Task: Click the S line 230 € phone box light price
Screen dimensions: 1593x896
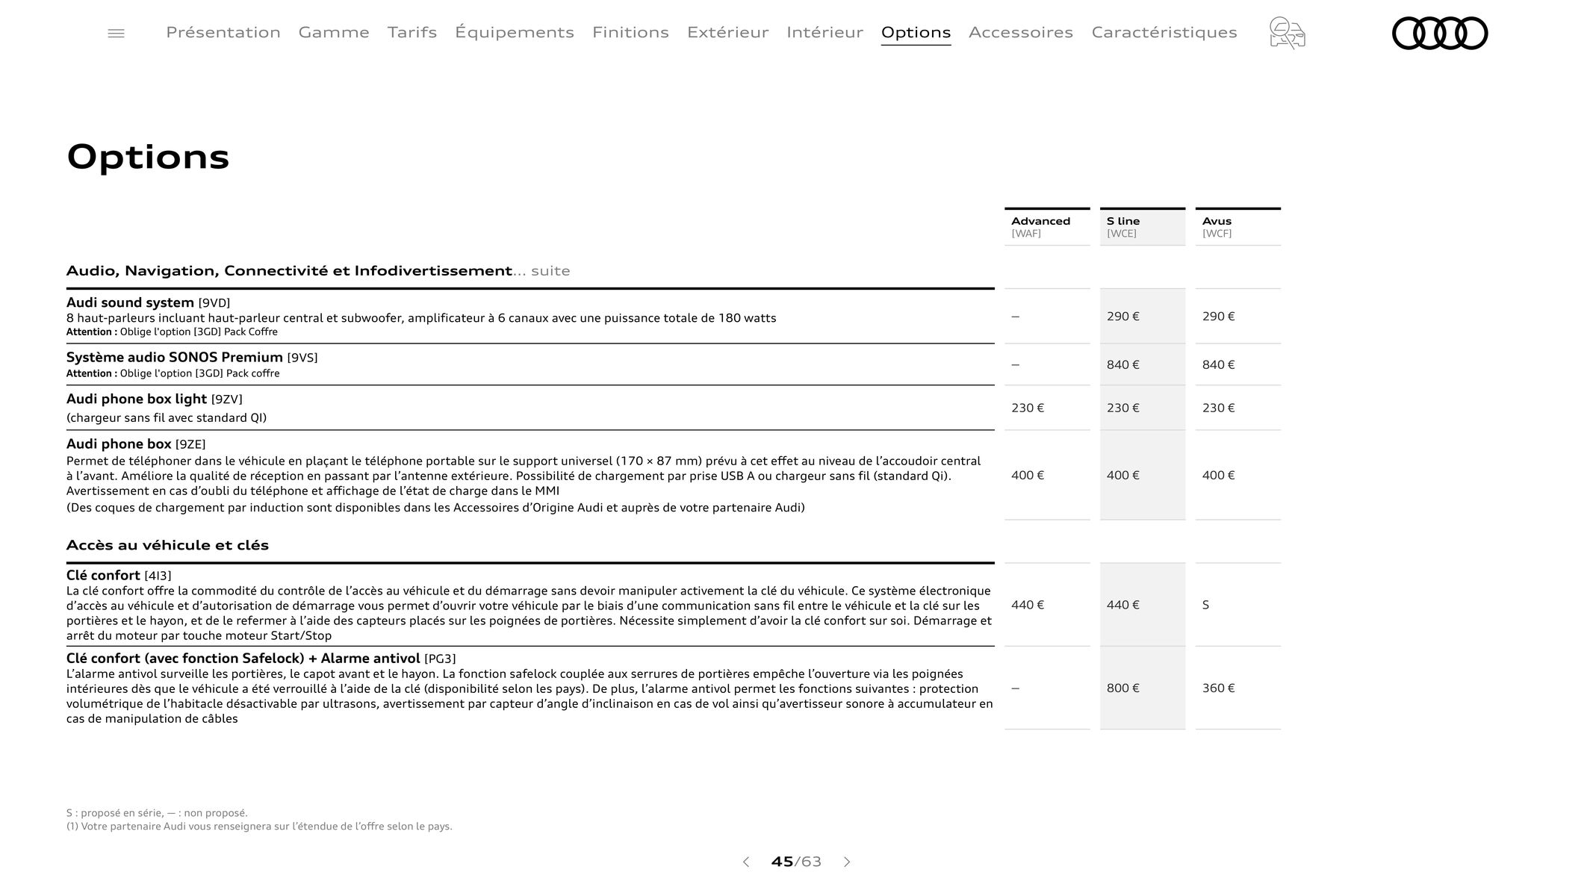Action: 1123,408
